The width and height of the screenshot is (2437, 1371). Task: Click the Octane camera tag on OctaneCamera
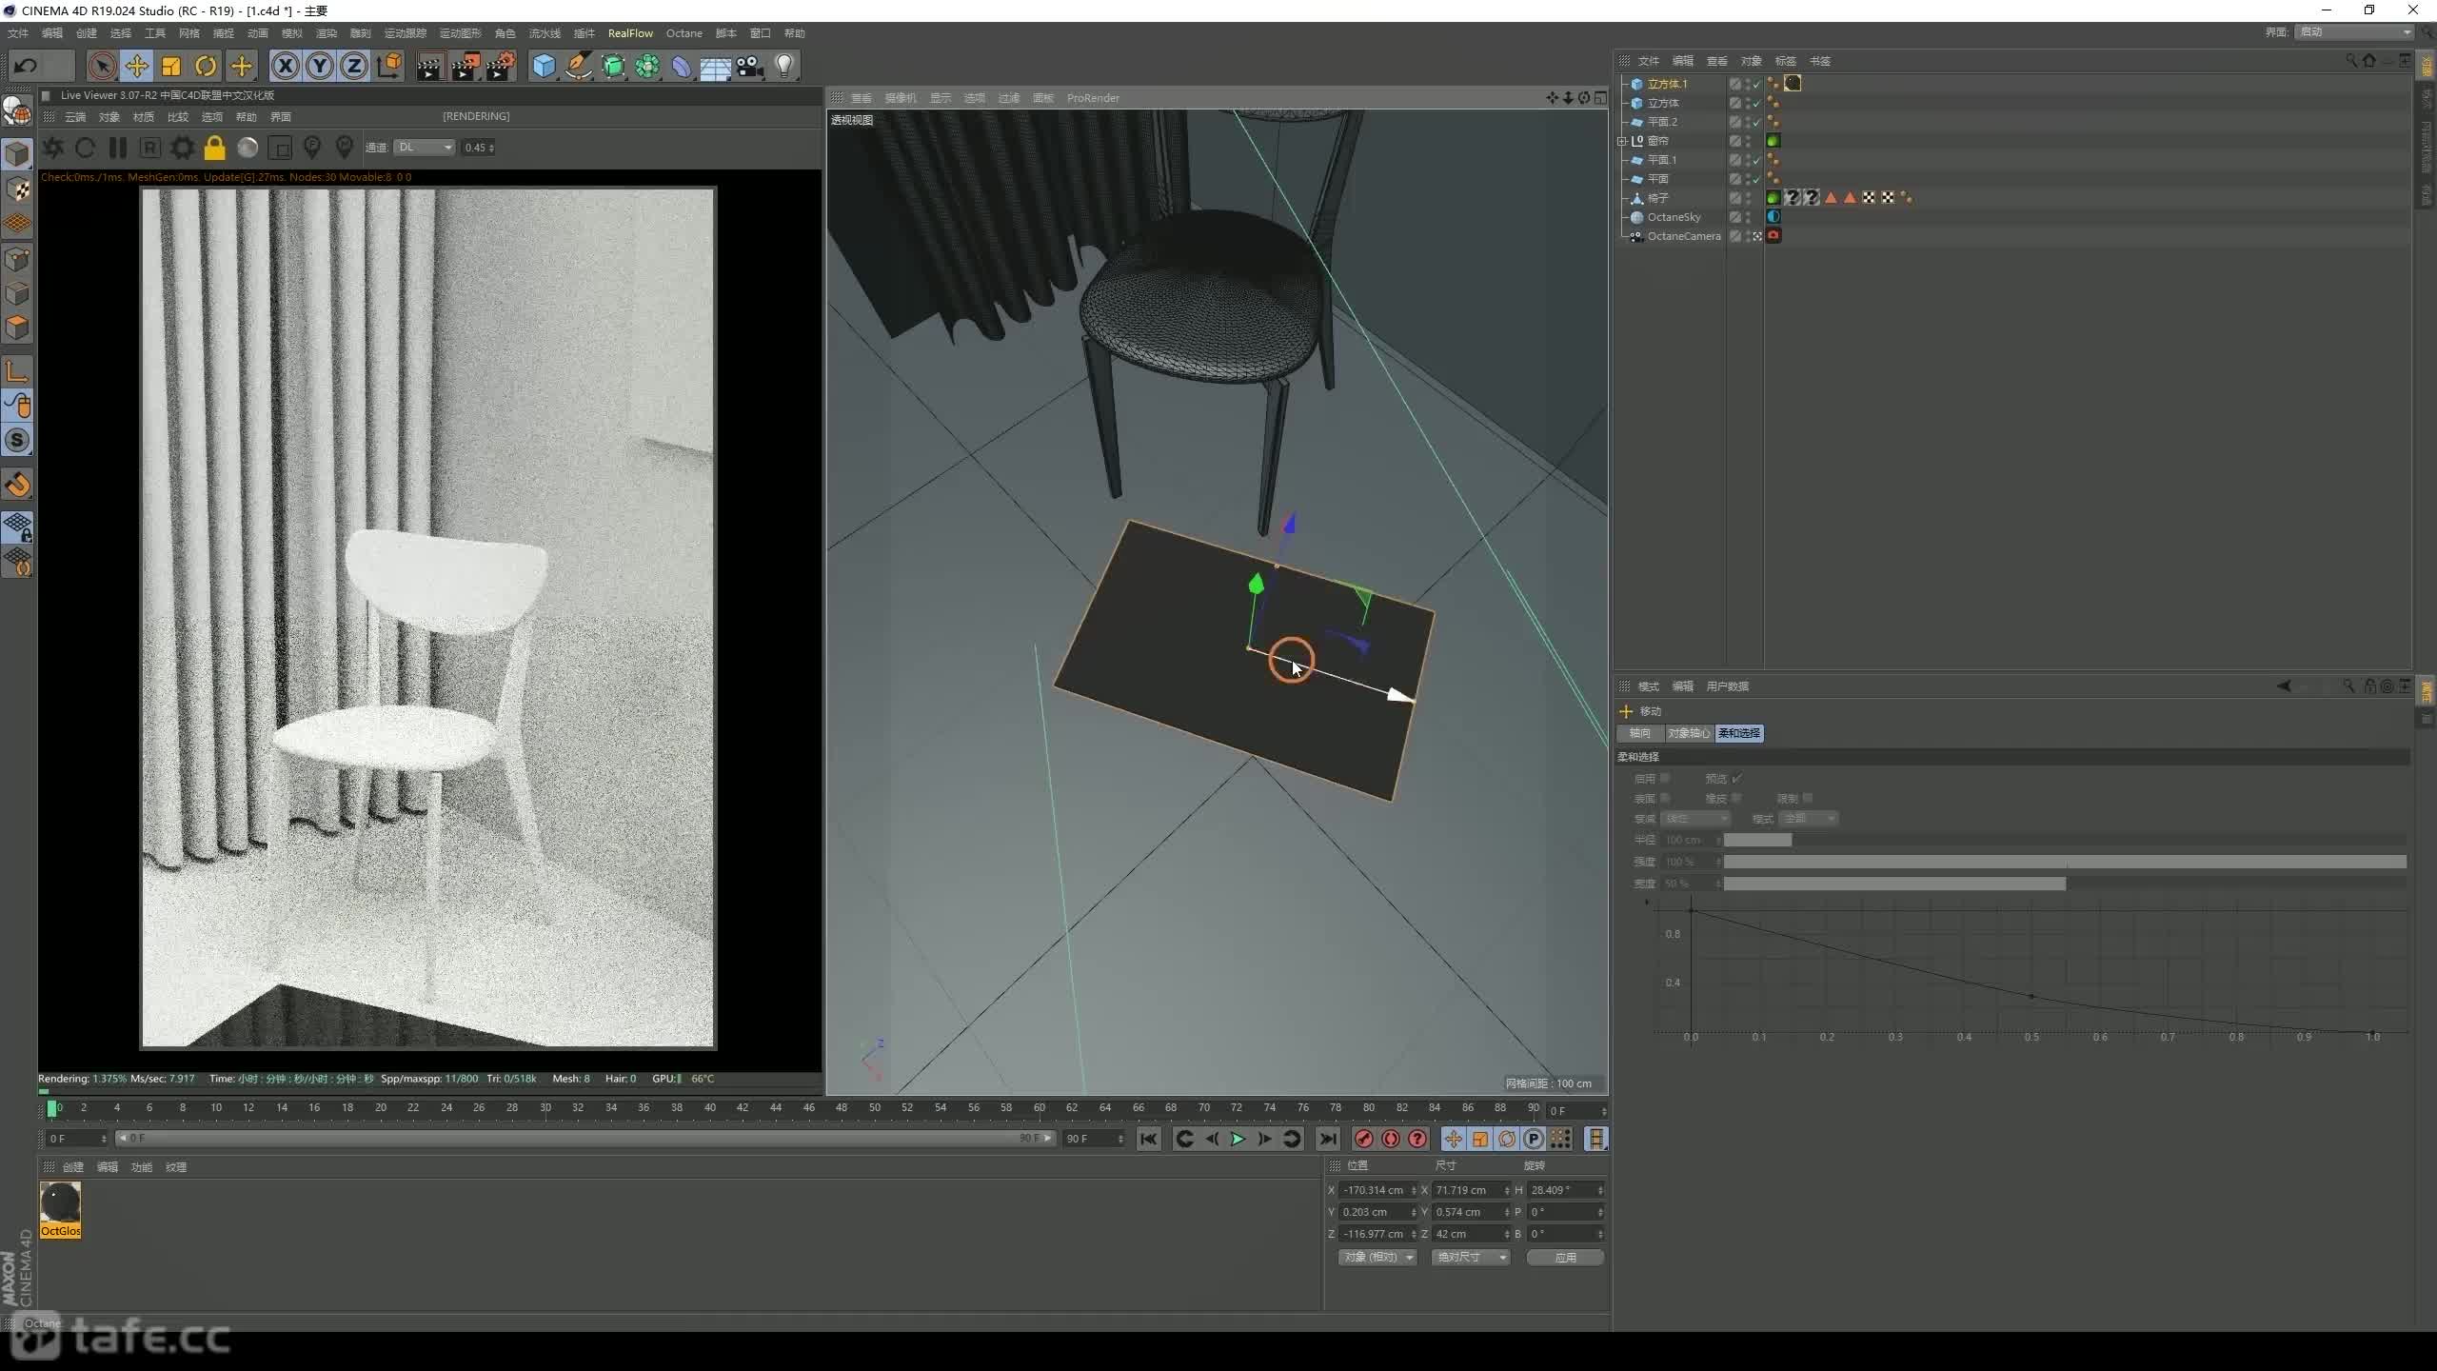(1773, 236)
